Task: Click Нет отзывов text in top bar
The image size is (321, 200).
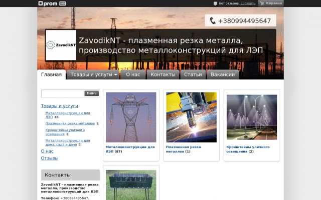Action: tap(229, 3)
